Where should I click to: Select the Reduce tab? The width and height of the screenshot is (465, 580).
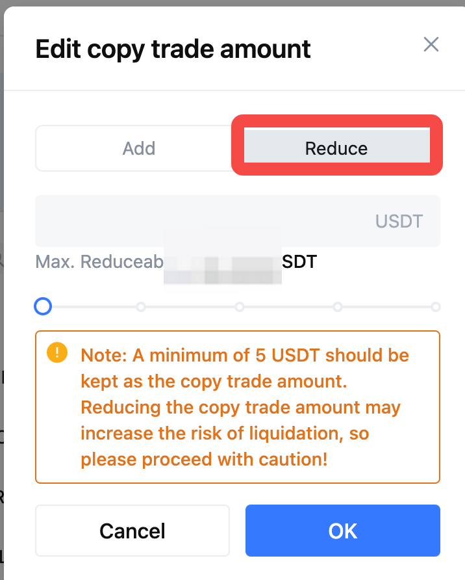(336, 148)
